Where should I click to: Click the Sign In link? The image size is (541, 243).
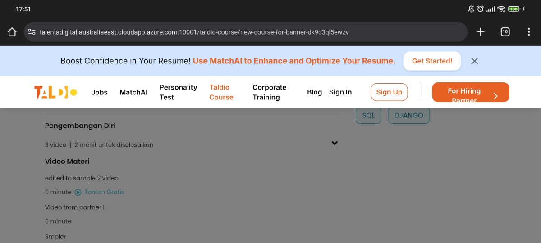tap(340, 92)
